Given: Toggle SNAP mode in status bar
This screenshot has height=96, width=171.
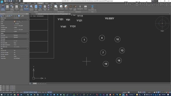Looking at the screenshot, I should point(14,92).
